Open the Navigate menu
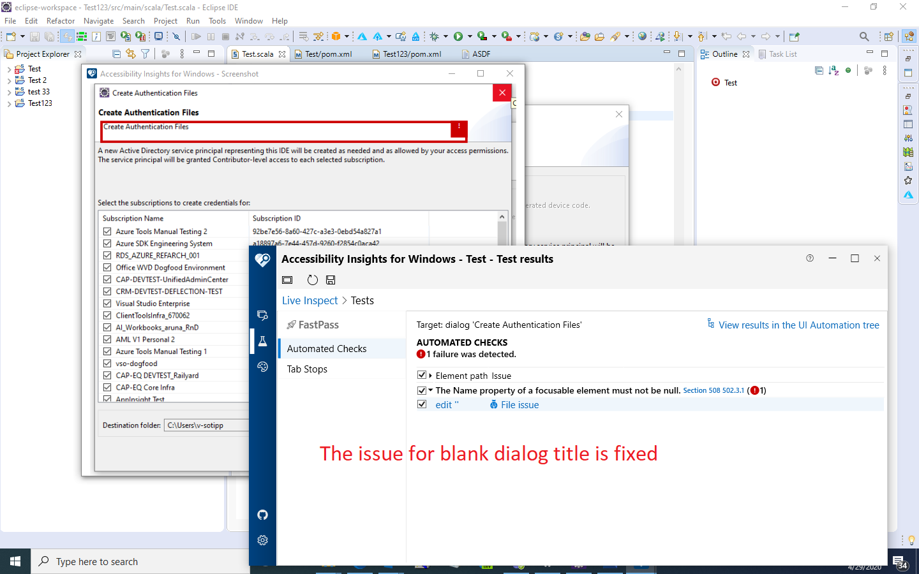The image size is (919, 574). coord(98,20)
